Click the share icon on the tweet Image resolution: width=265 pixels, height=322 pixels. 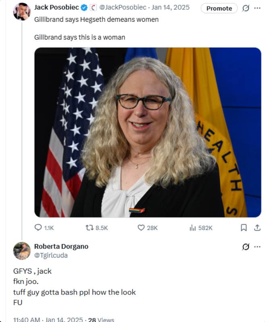(257, 228)
